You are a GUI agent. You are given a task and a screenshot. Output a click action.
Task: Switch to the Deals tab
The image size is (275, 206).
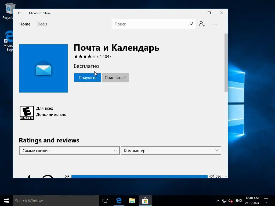click(42, 24)
